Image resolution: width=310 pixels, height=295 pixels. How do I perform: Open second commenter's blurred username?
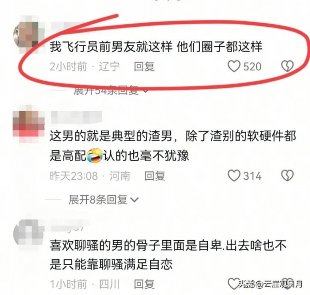point(76,117)
